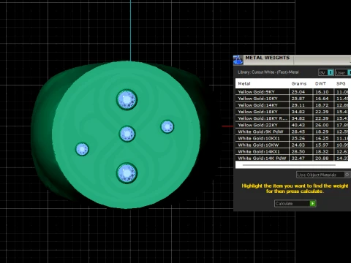Image resolution: width=351 pixels, height=263 pixels.
Task: Select the left-side gemstone on the ring
Action: [82, 149]
